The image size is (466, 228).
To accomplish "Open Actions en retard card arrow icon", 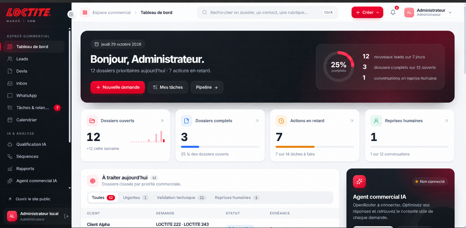I will [352, 121].
